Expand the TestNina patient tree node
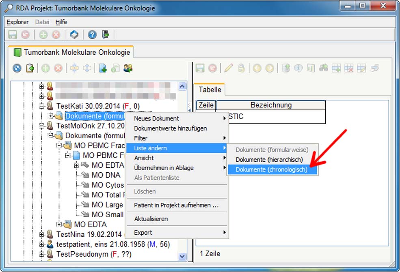The width and height of the screenshot is (400, 272). [x=41, y=234]
